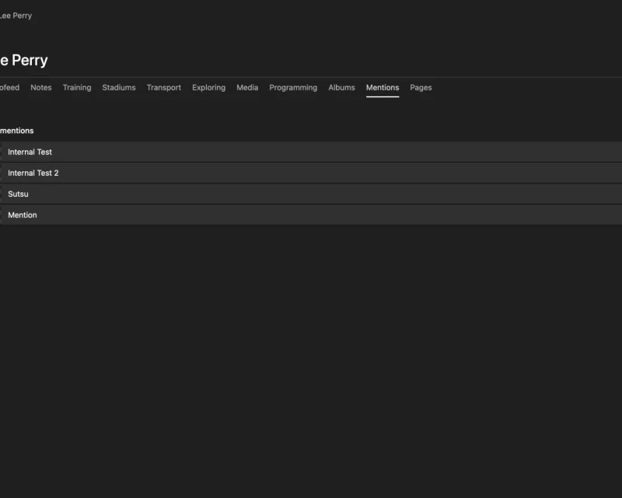
Task: Go to the Transport tab
Action: [x=163, y=88]
